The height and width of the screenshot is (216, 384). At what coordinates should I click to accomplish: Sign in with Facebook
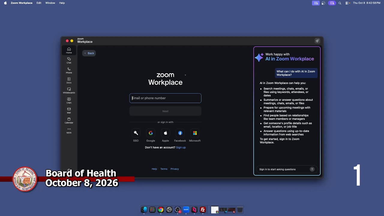(180, 133)
